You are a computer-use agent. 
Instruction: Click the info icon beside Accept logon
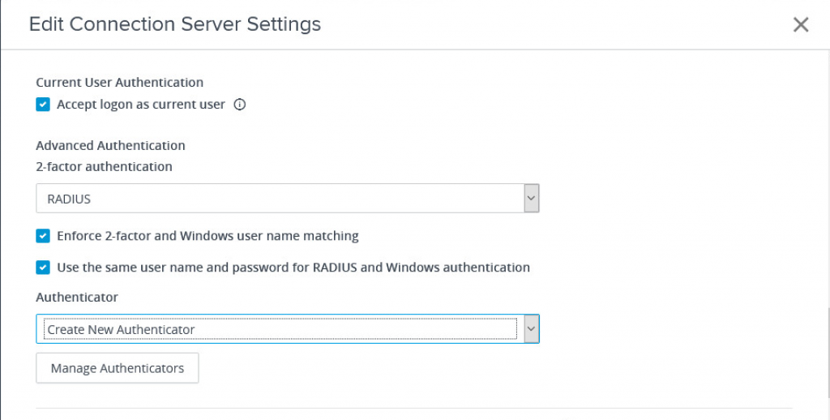coord(239,105)
